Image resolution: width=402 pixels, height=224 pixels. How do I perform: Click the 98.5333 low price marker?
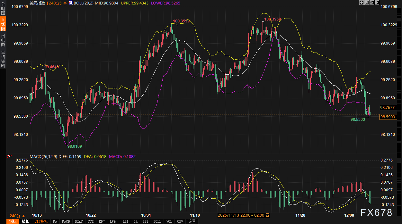(x=357, y=119)
